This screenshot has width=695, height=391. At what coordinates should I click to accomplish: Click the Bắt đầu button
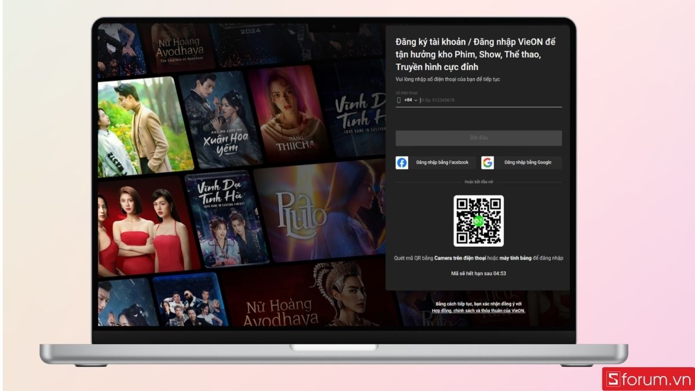(x=478, y=138)
